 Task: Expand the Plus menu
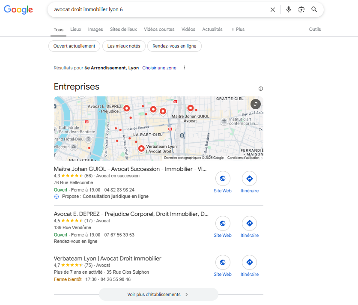[x=238, y=29]
